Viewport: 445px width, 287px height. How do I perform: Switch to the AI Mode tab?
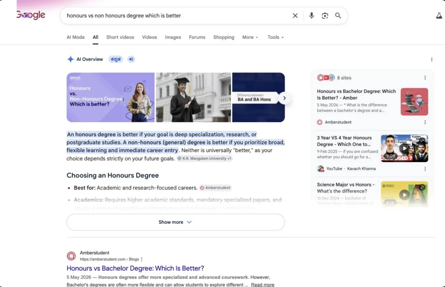[x=76, y=37]
